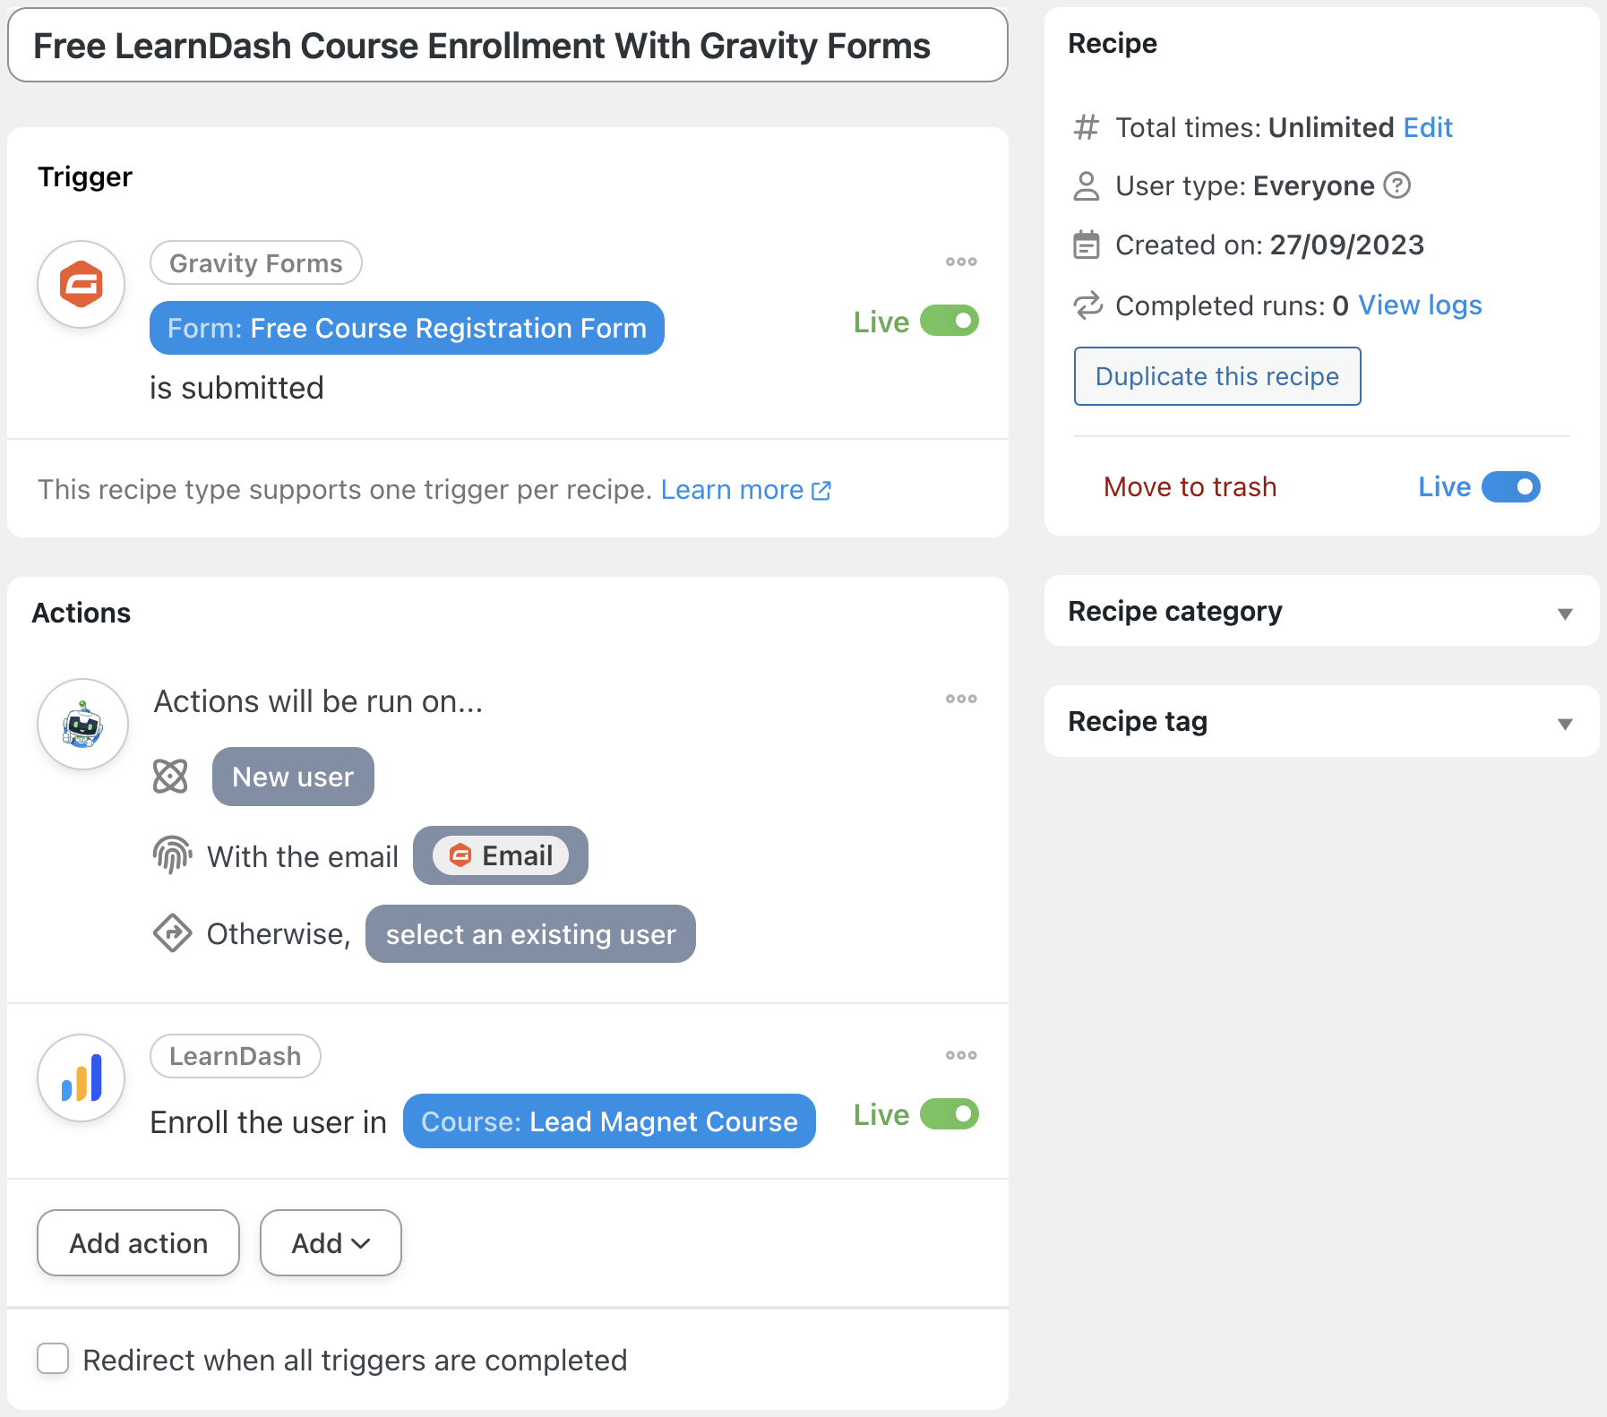
Task: Toggle the recipe Live switch in sidebar
Action: (1511, 487)
